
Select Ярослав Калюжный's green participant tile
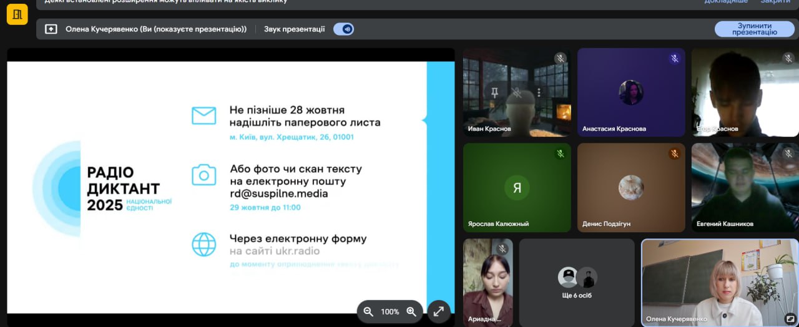(x=517, y=187)
